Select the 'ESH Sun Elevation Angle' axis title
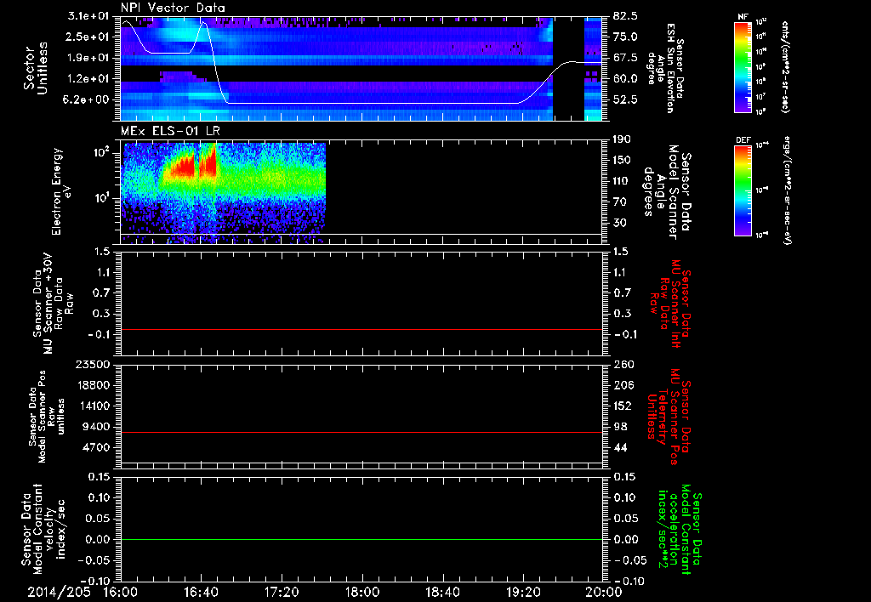871x602 pixels. pos(665,68)
